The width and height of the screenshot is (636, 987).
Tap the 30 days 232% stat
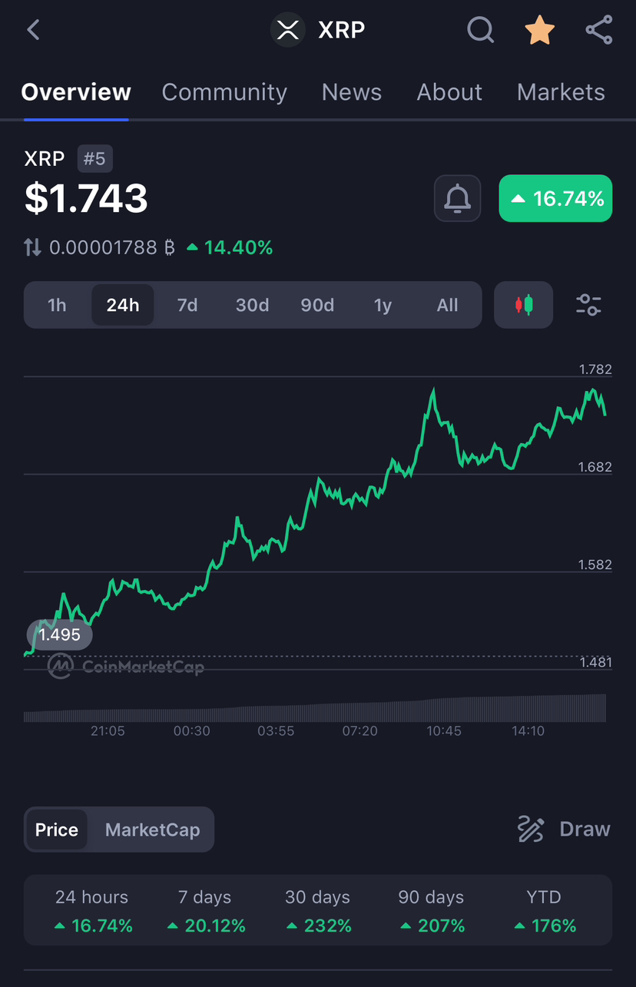point(317,911)
